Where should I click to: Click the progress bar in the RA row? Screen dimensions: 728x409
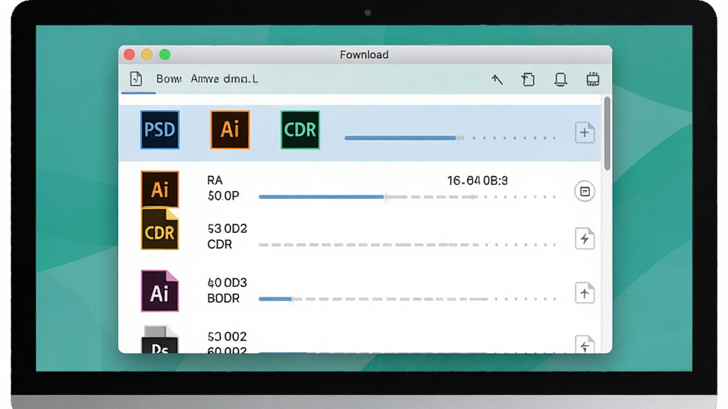(407, 197)
